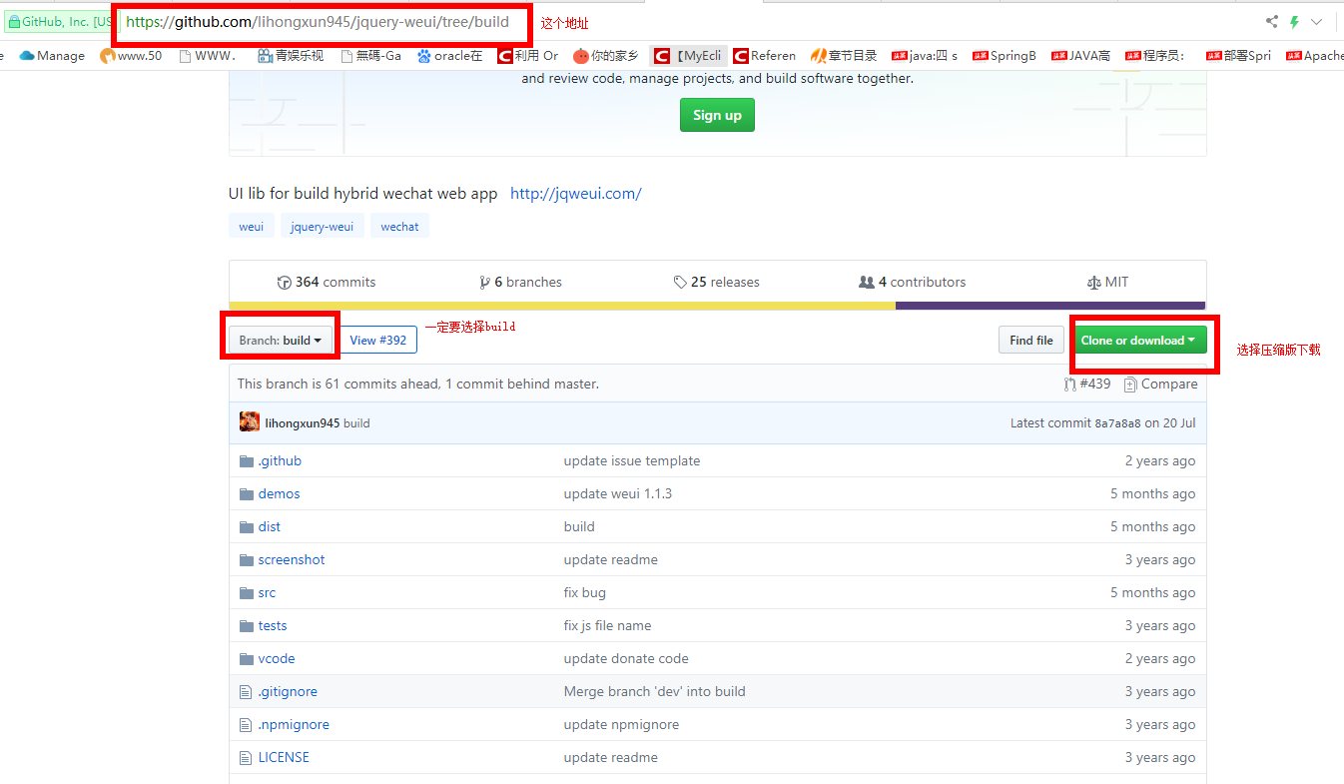Open pull request #439 link
1344x784 pixels.
pyautogui.click(x=1087, y=385)
